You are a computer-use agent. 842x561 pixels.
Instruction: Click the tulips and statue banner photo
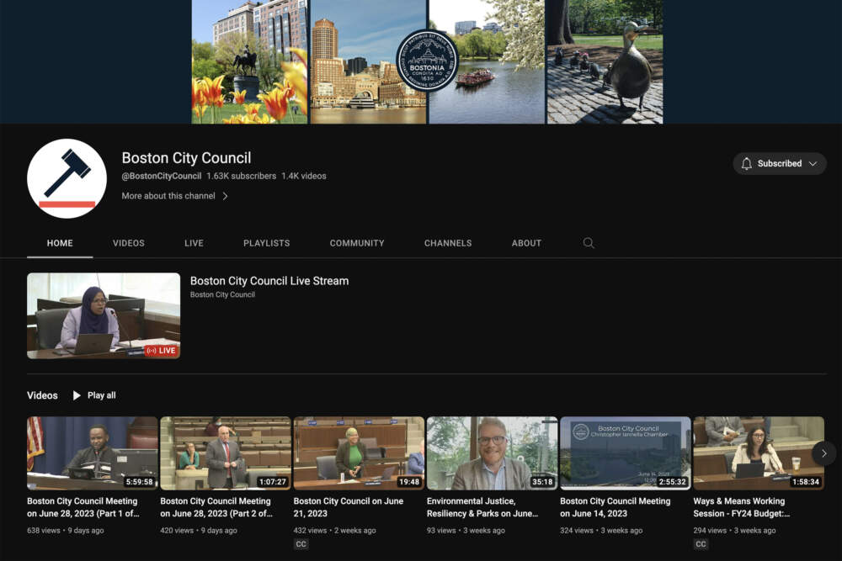tap(250, 61)
